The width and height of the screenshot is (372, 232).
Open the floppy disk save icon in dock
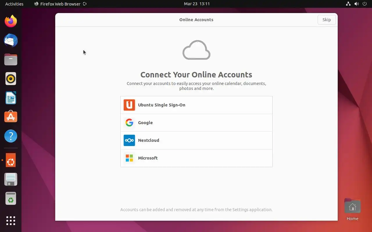[11, 179]
